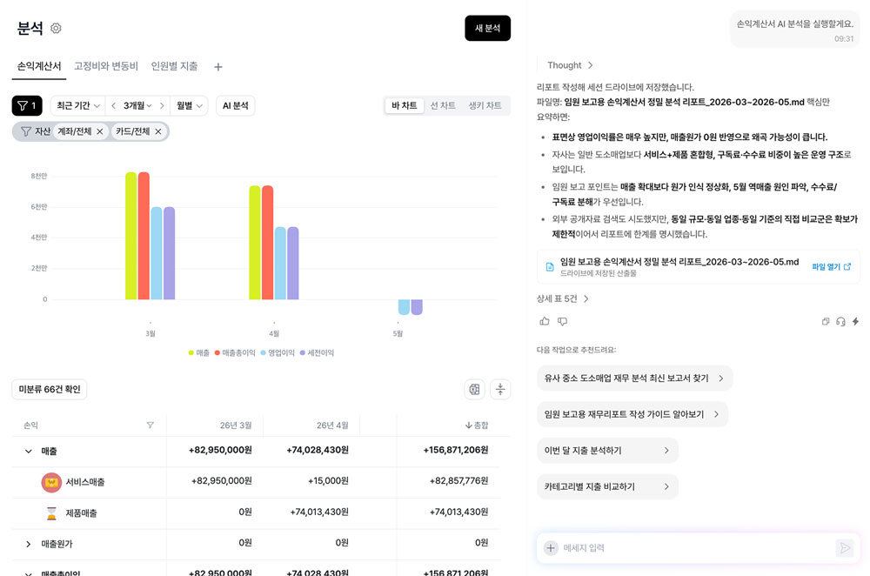Viewport: 870px width, 576px height.
Task: Open the 인원별 지출 tab
Action: 174,66
